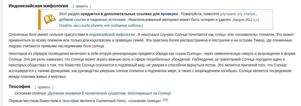Screen dimensions: 301x106
Task: Edit the Теософия section via править
Action: pos(44,87)
